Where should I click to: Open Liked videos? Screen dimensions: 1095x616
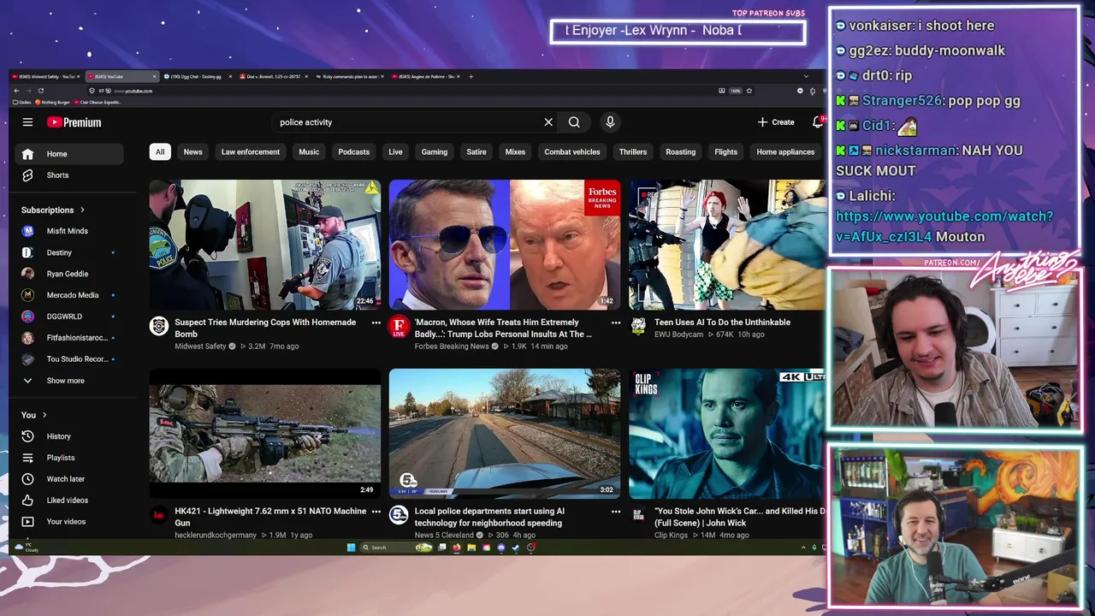(x=67, y=500)
